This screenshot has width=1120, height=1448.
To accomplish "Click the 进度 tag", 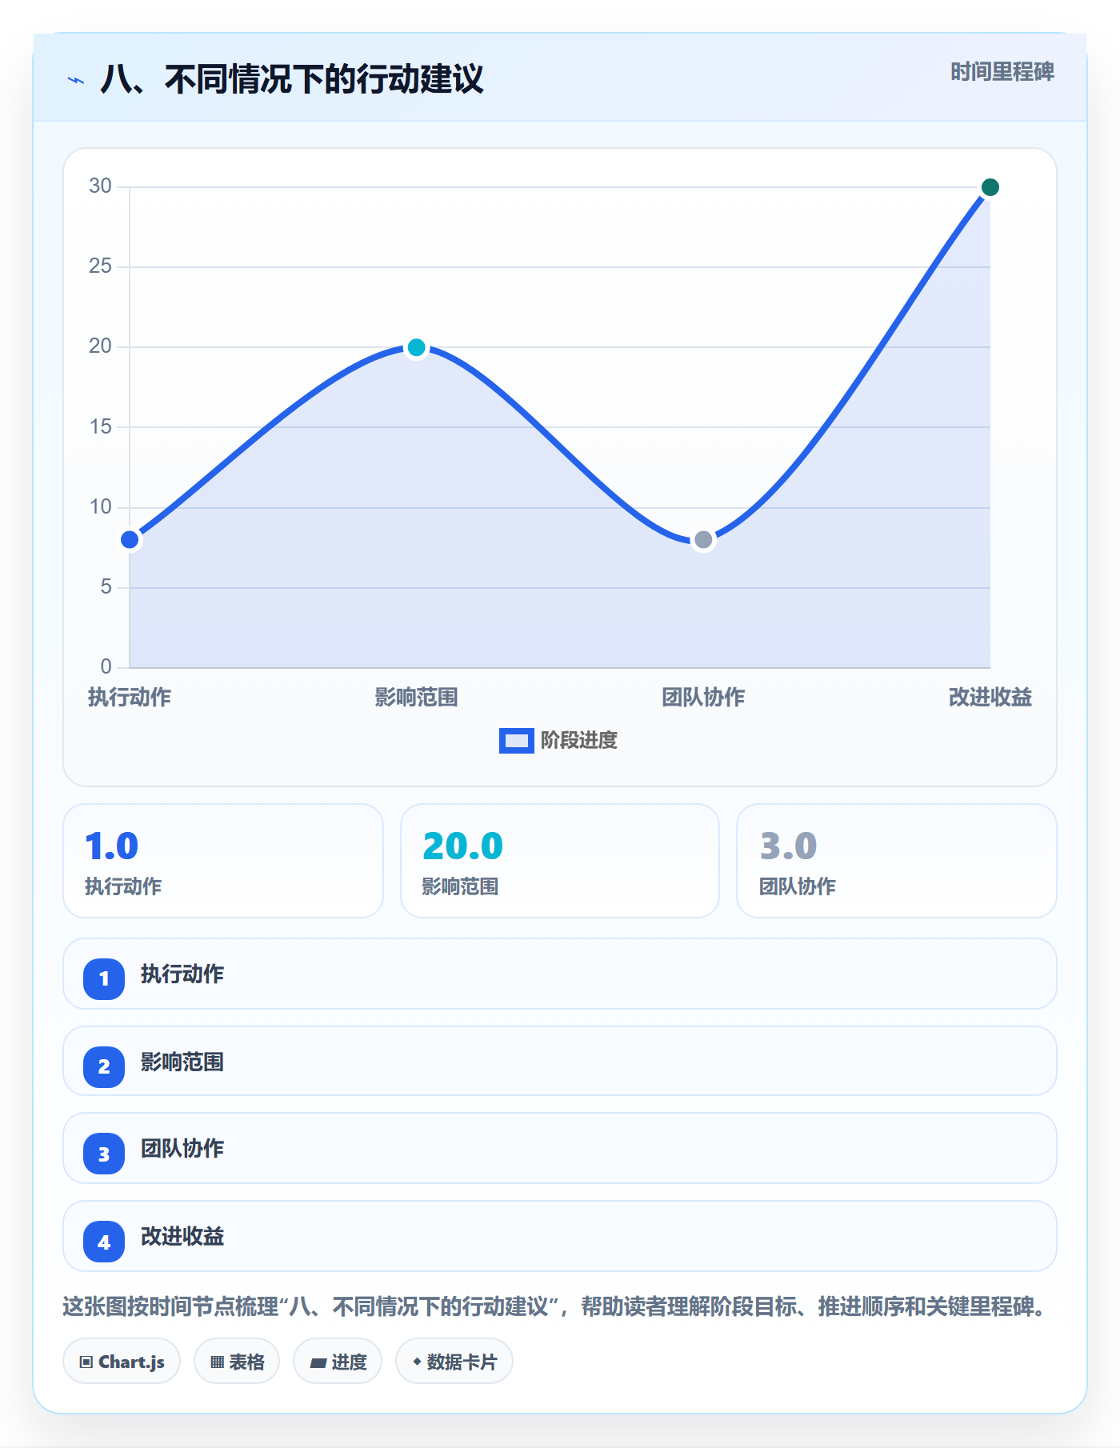I will pos(338,1362).
